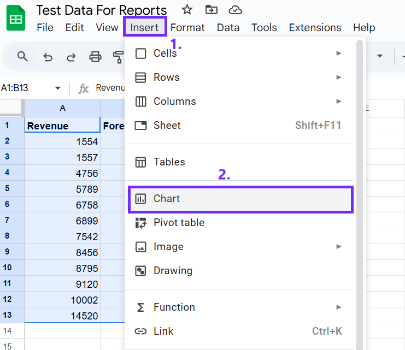Viewport: 405px width, 350px height.
Task: Expand the Cells submenu arrow
Action: coord(339,54)
